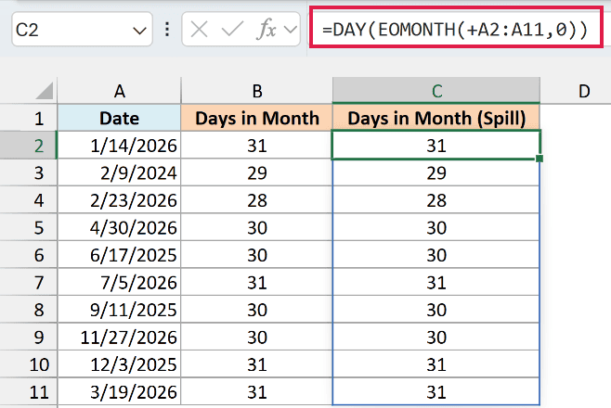This screenshot has width=611, height=408.
Task: Select row 11 header
Action: point(29,391)
